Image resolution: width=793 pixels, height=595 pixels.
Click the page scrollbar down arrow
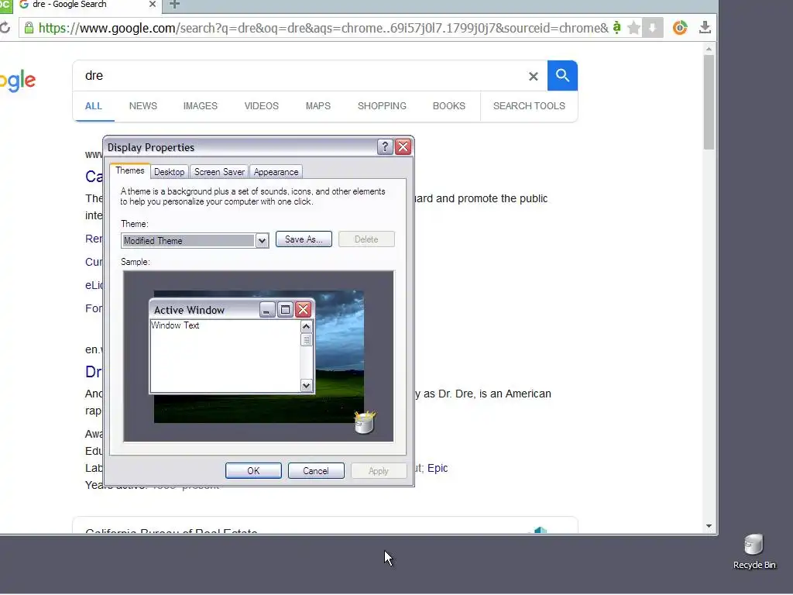pyautogui.click(x=709, y=526)
